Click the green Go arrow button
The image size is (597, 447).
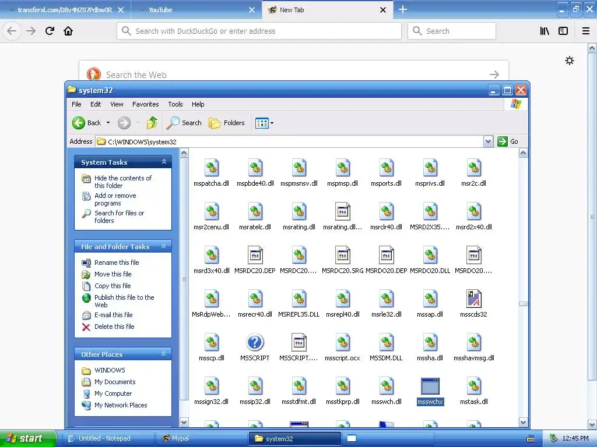pyautogui.click(x=503, y=141)
